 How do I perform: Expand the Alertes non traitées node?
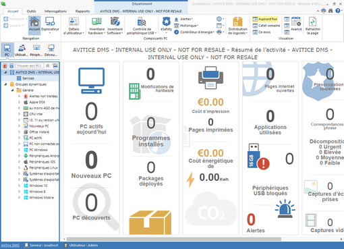point(19,96)
